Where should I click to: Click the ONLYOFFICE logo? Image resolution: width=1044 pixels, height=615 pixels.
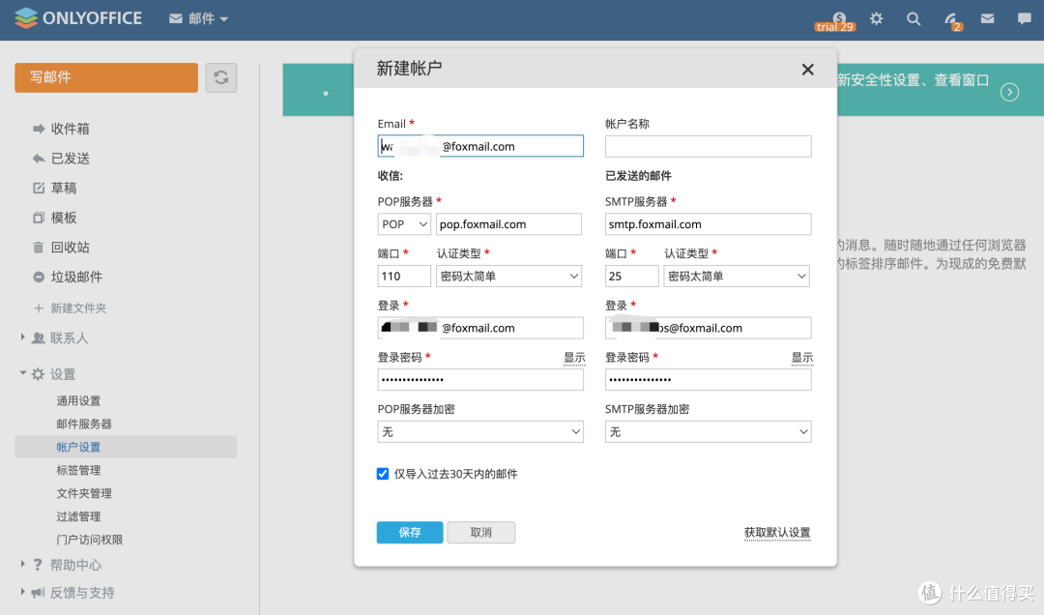78,18
